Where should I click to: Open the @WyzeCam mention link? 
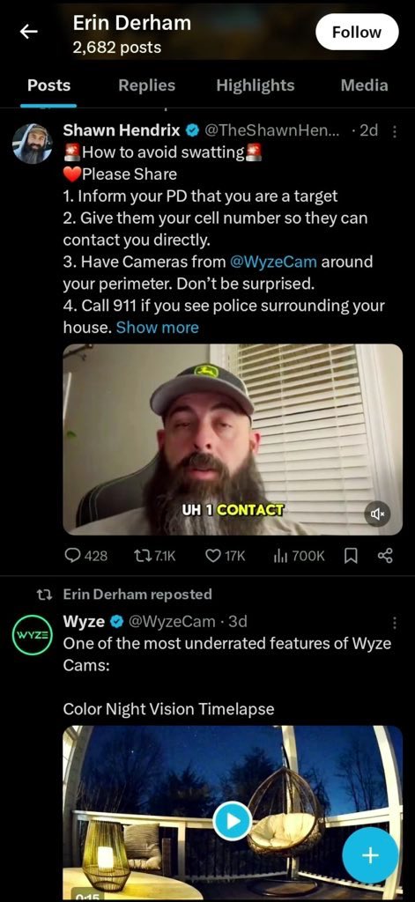point(273,262)
